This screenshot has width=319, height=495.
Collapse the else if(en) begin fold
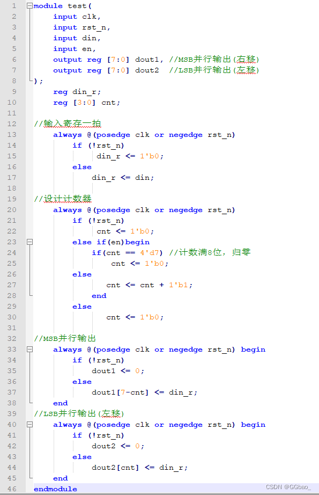click(x=29, y=242)
